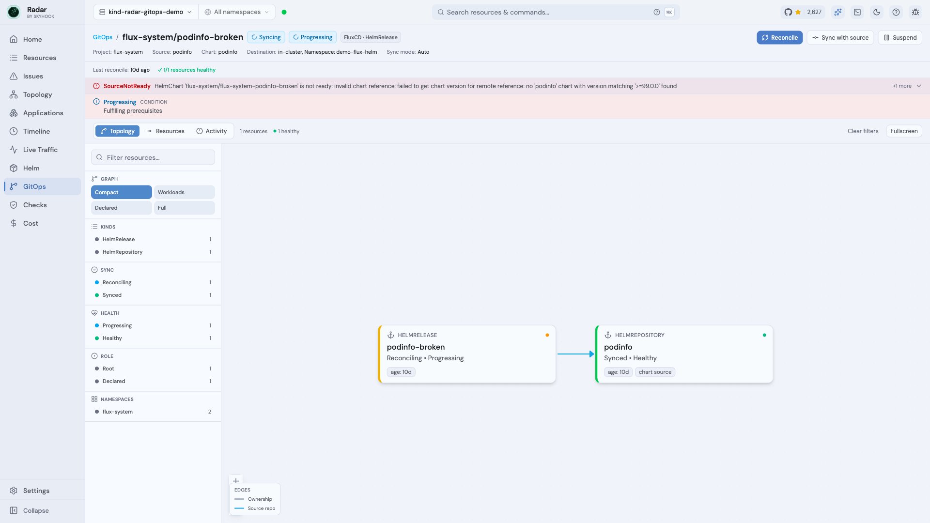Open Cost in sidebar
This screenshot has height=523, width=930.
42,223
